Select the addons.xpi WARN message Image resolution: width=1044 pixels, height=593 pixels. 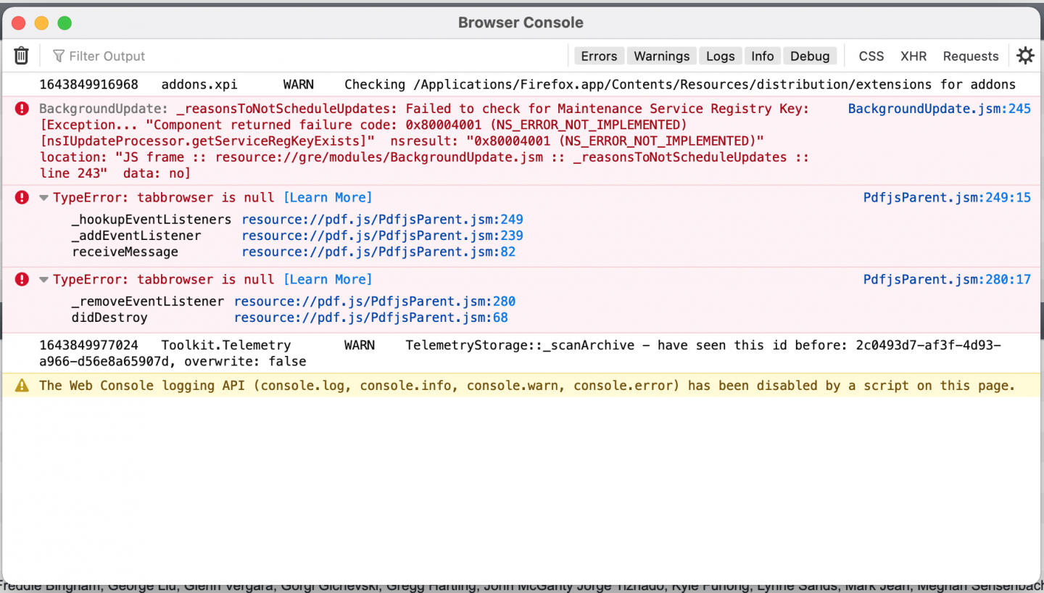tap(522, 84)
